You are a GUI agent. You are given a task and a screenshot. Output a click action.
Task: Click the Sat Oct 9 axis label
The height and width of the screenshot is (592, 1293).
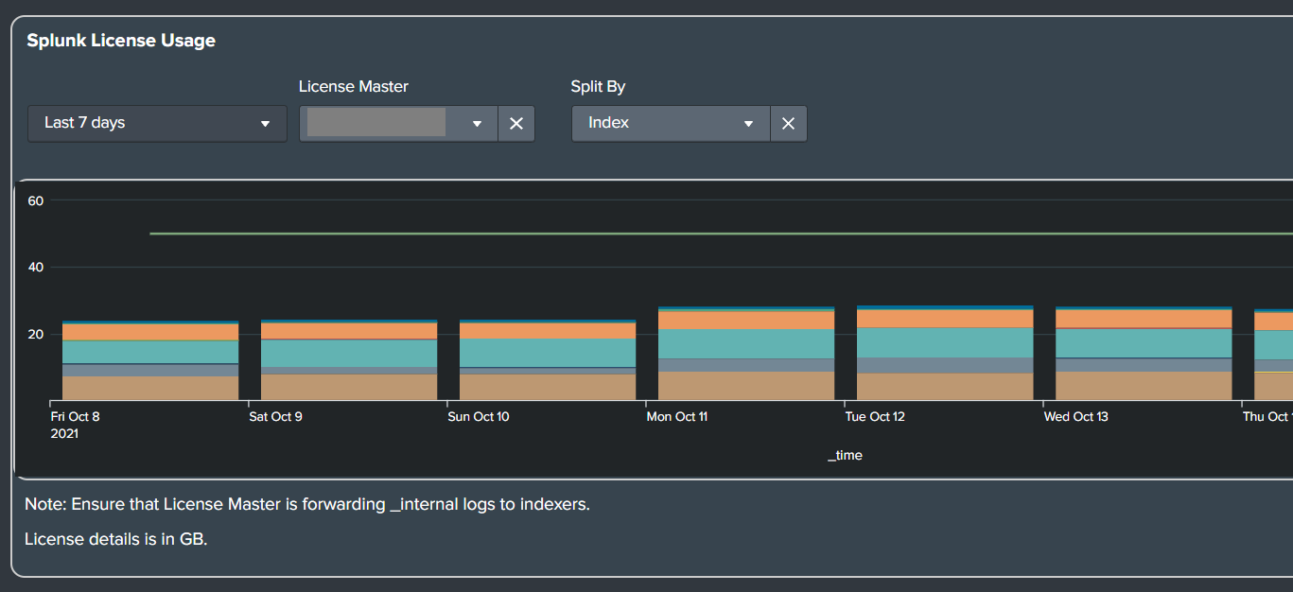(275, 416)
